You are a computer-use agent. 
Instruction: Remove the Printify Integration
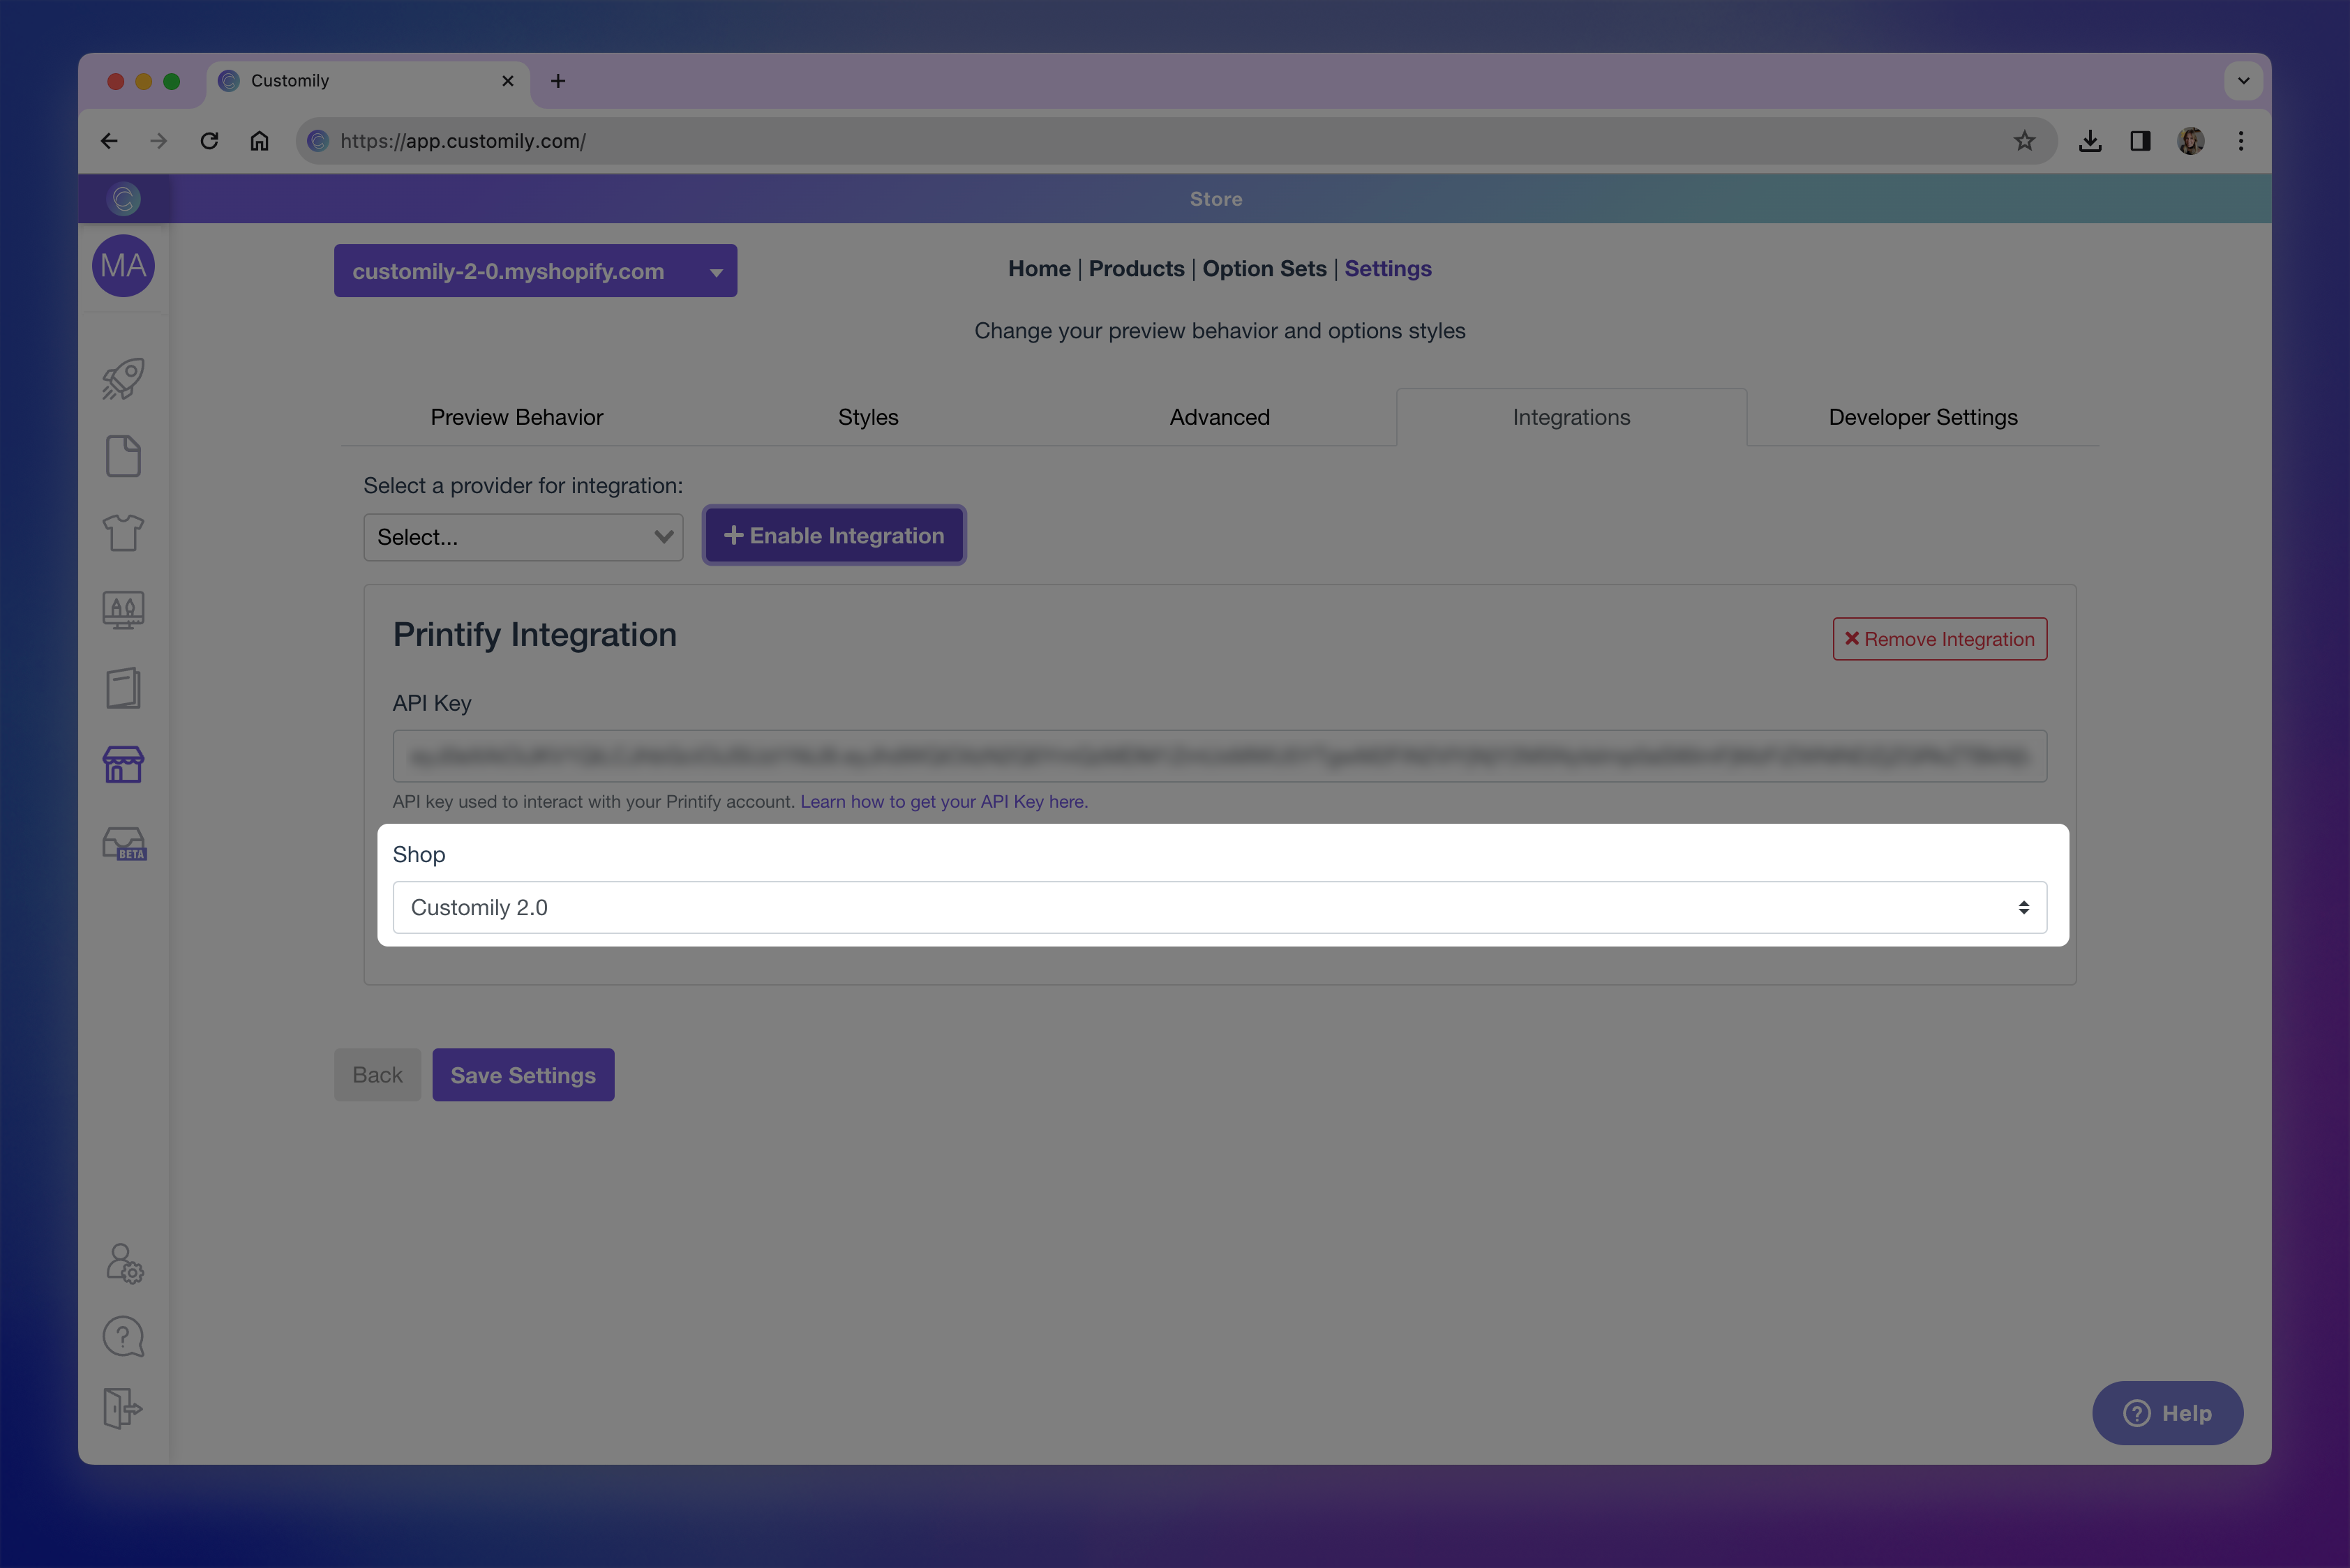tap(1939, 638)
